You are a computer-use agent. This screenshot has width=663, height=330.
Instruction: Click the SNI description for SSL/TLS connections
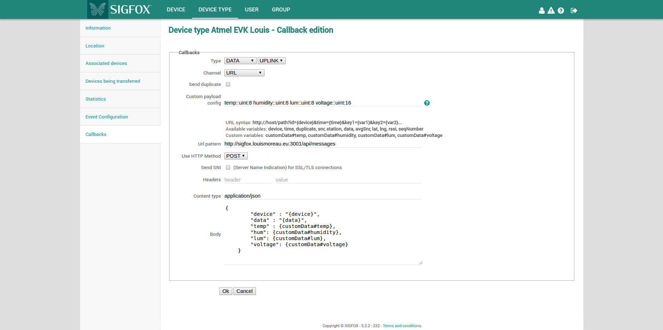[x=287, y=167]
